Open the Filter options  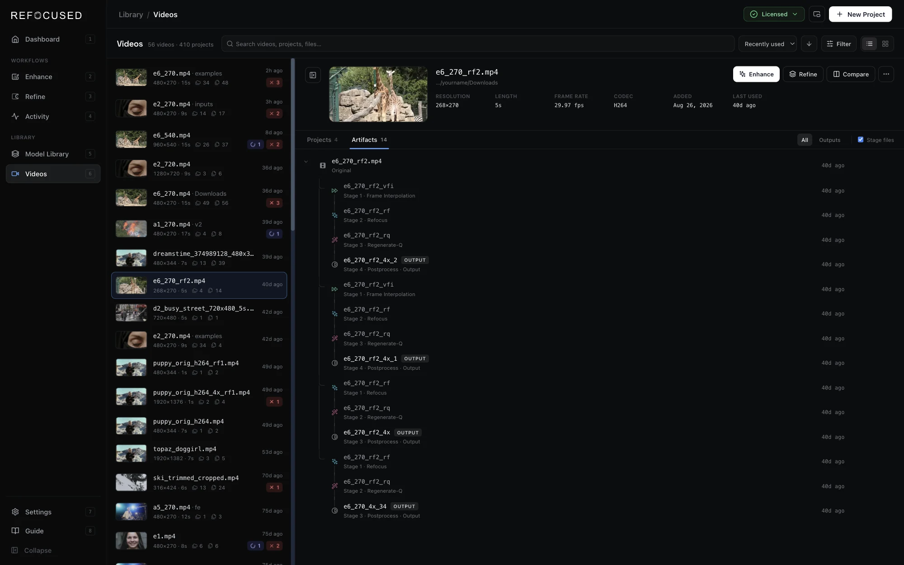(839, 44)
